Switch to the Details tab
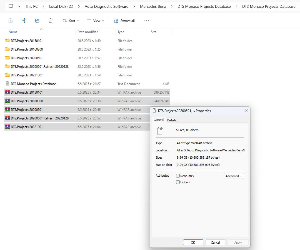 (172, 120)
